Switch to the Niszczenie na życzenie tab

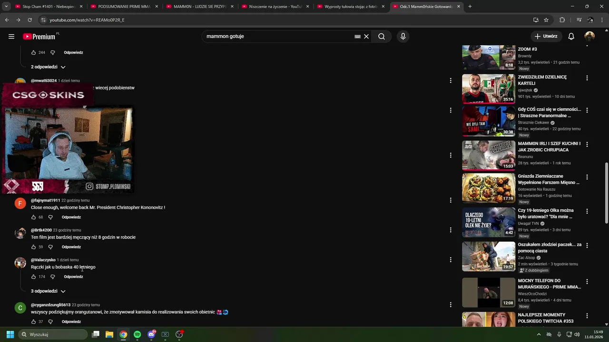pos(275,7)
